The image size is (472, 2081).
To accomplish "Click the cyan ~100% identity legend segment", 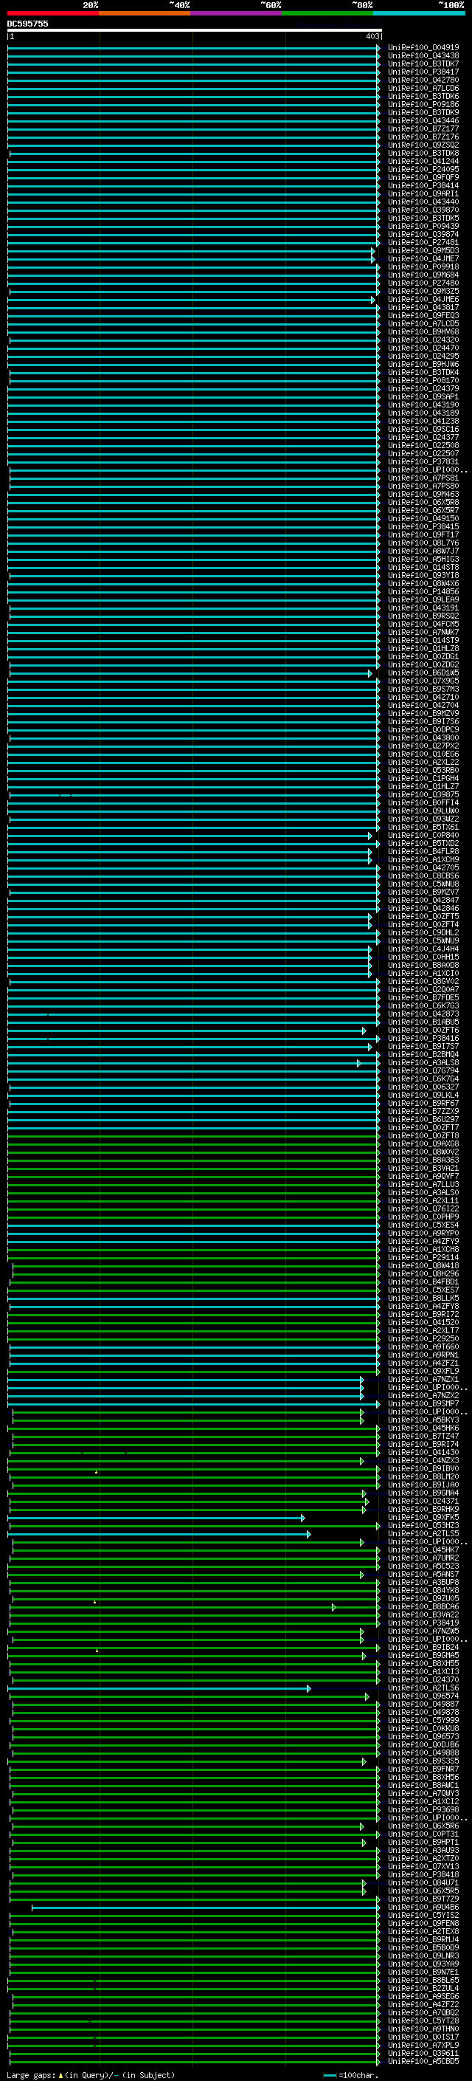I will point(420,13).
